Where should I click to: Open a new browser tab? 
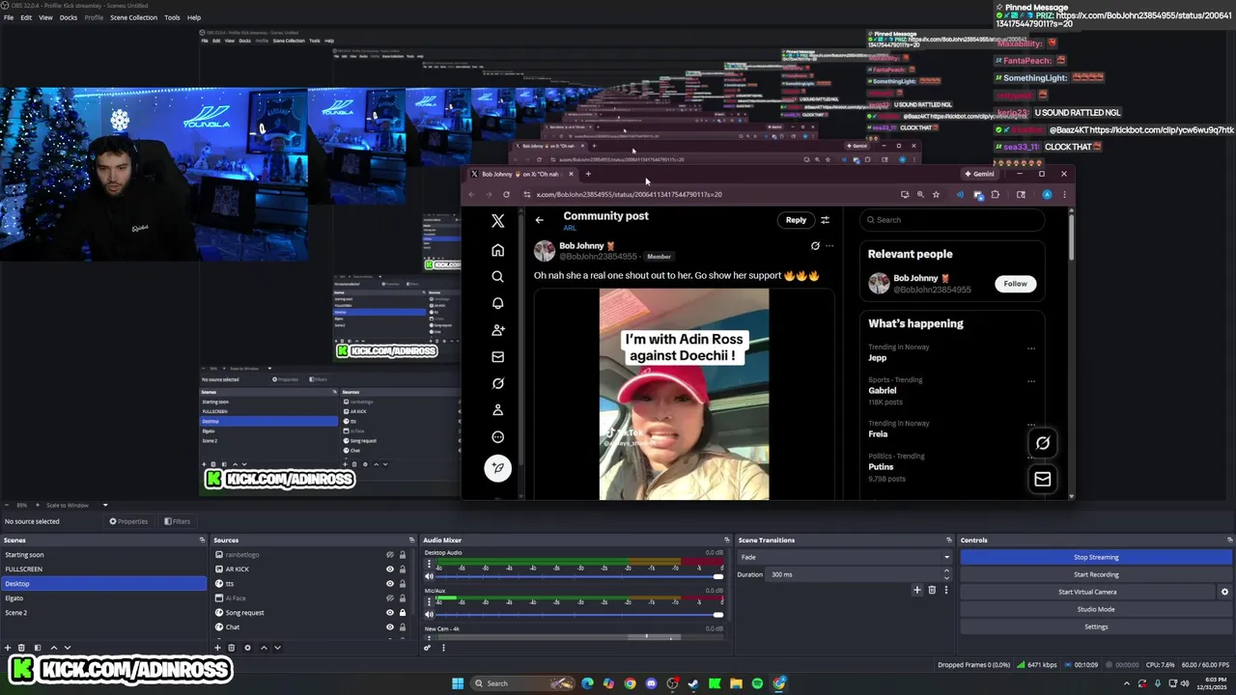click(x=588, y=174)
